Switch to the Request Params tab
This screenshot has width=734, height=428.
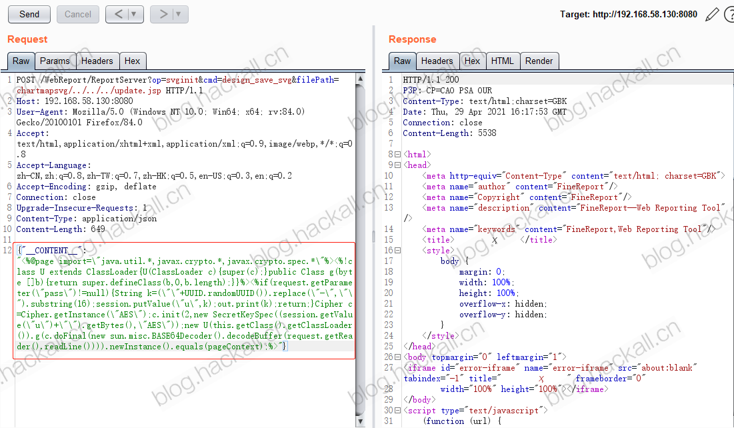pyautogui.click(x=55, y=61)
